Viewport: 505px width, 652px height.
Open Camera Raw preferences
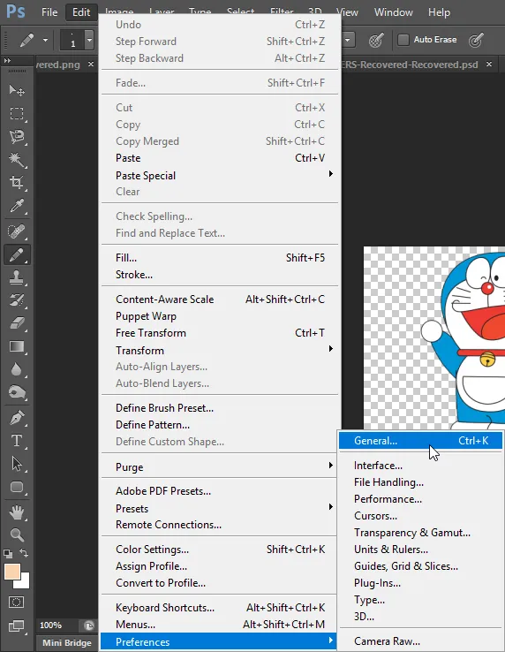tap(420, 641)
